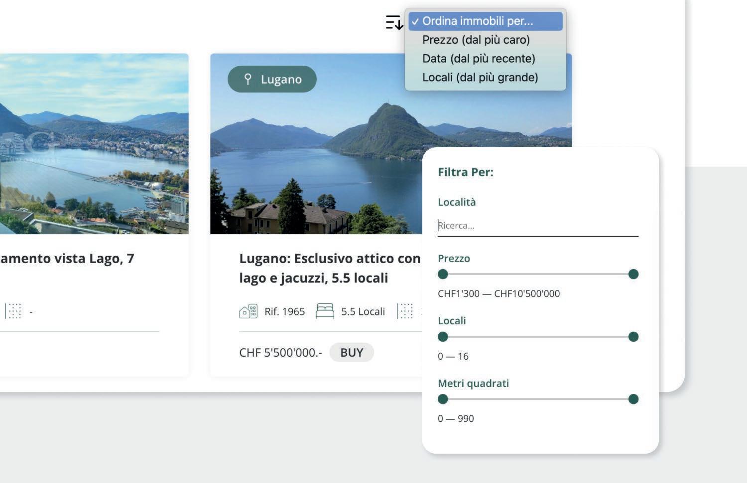Click the Lugano location pin icon
Image resolution: width=747 pixels, height=483 pixels.
pos(248,79)
